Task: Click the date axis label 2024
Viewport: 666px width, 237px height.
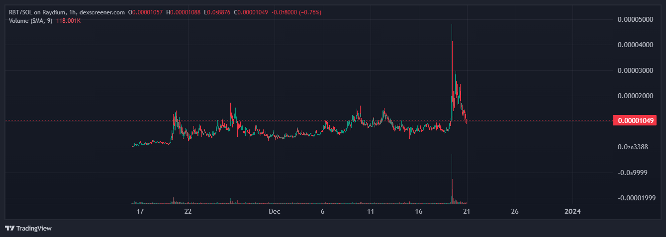Action: pos(572,212)
